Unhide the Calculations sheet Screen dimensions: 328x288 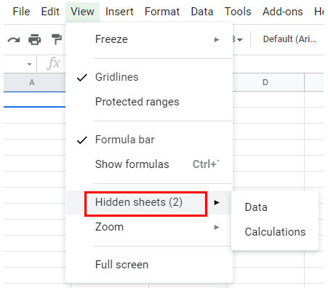[x=275, y=232]
